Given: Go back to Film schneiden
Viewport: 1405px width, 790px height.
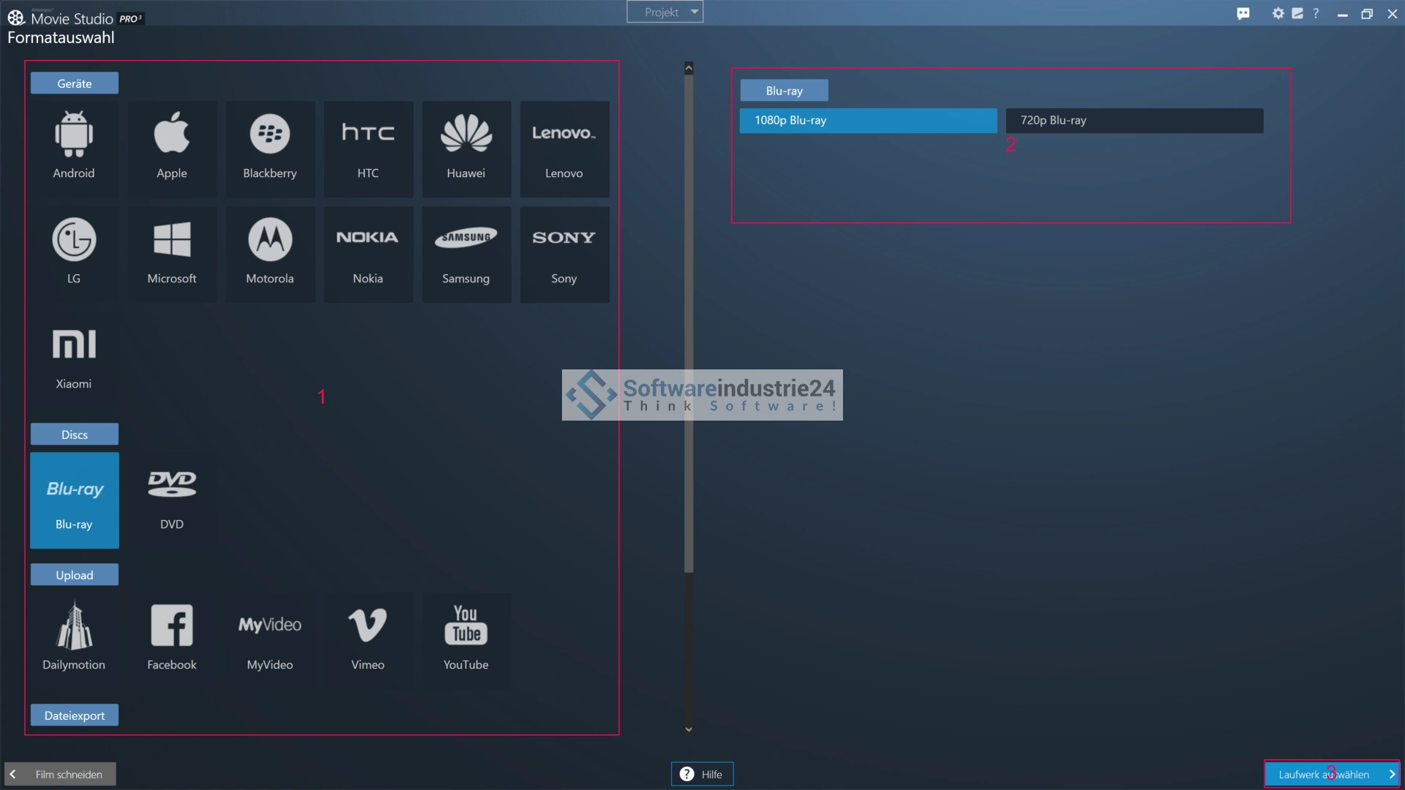Looking at the screenshot, I should 61,774.
